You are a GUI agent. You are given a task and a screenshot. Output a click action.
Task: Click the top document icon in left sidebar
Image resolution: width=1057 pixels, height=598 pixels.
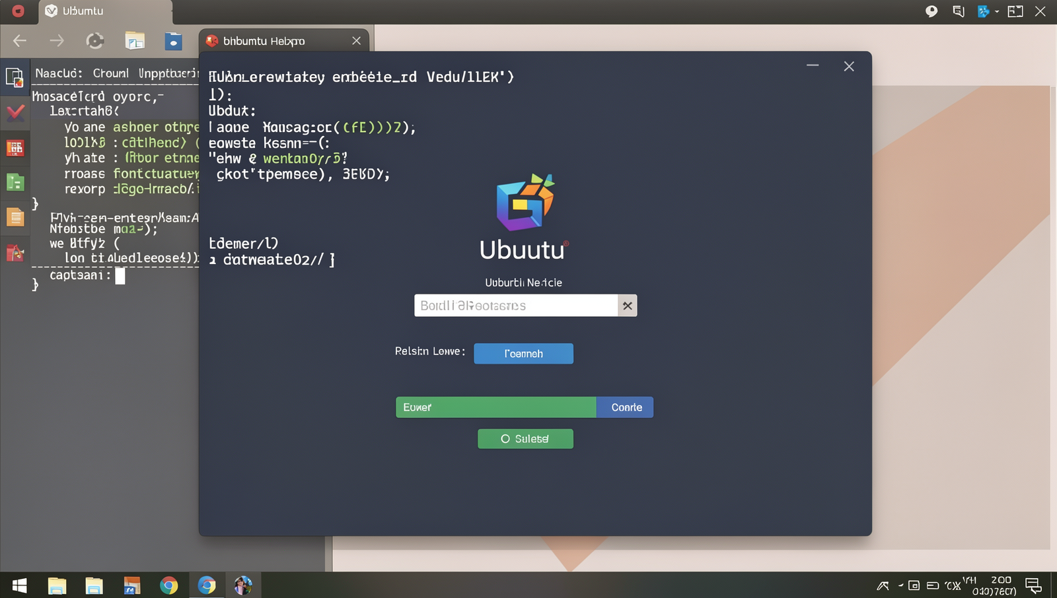[x=15, y=77]
